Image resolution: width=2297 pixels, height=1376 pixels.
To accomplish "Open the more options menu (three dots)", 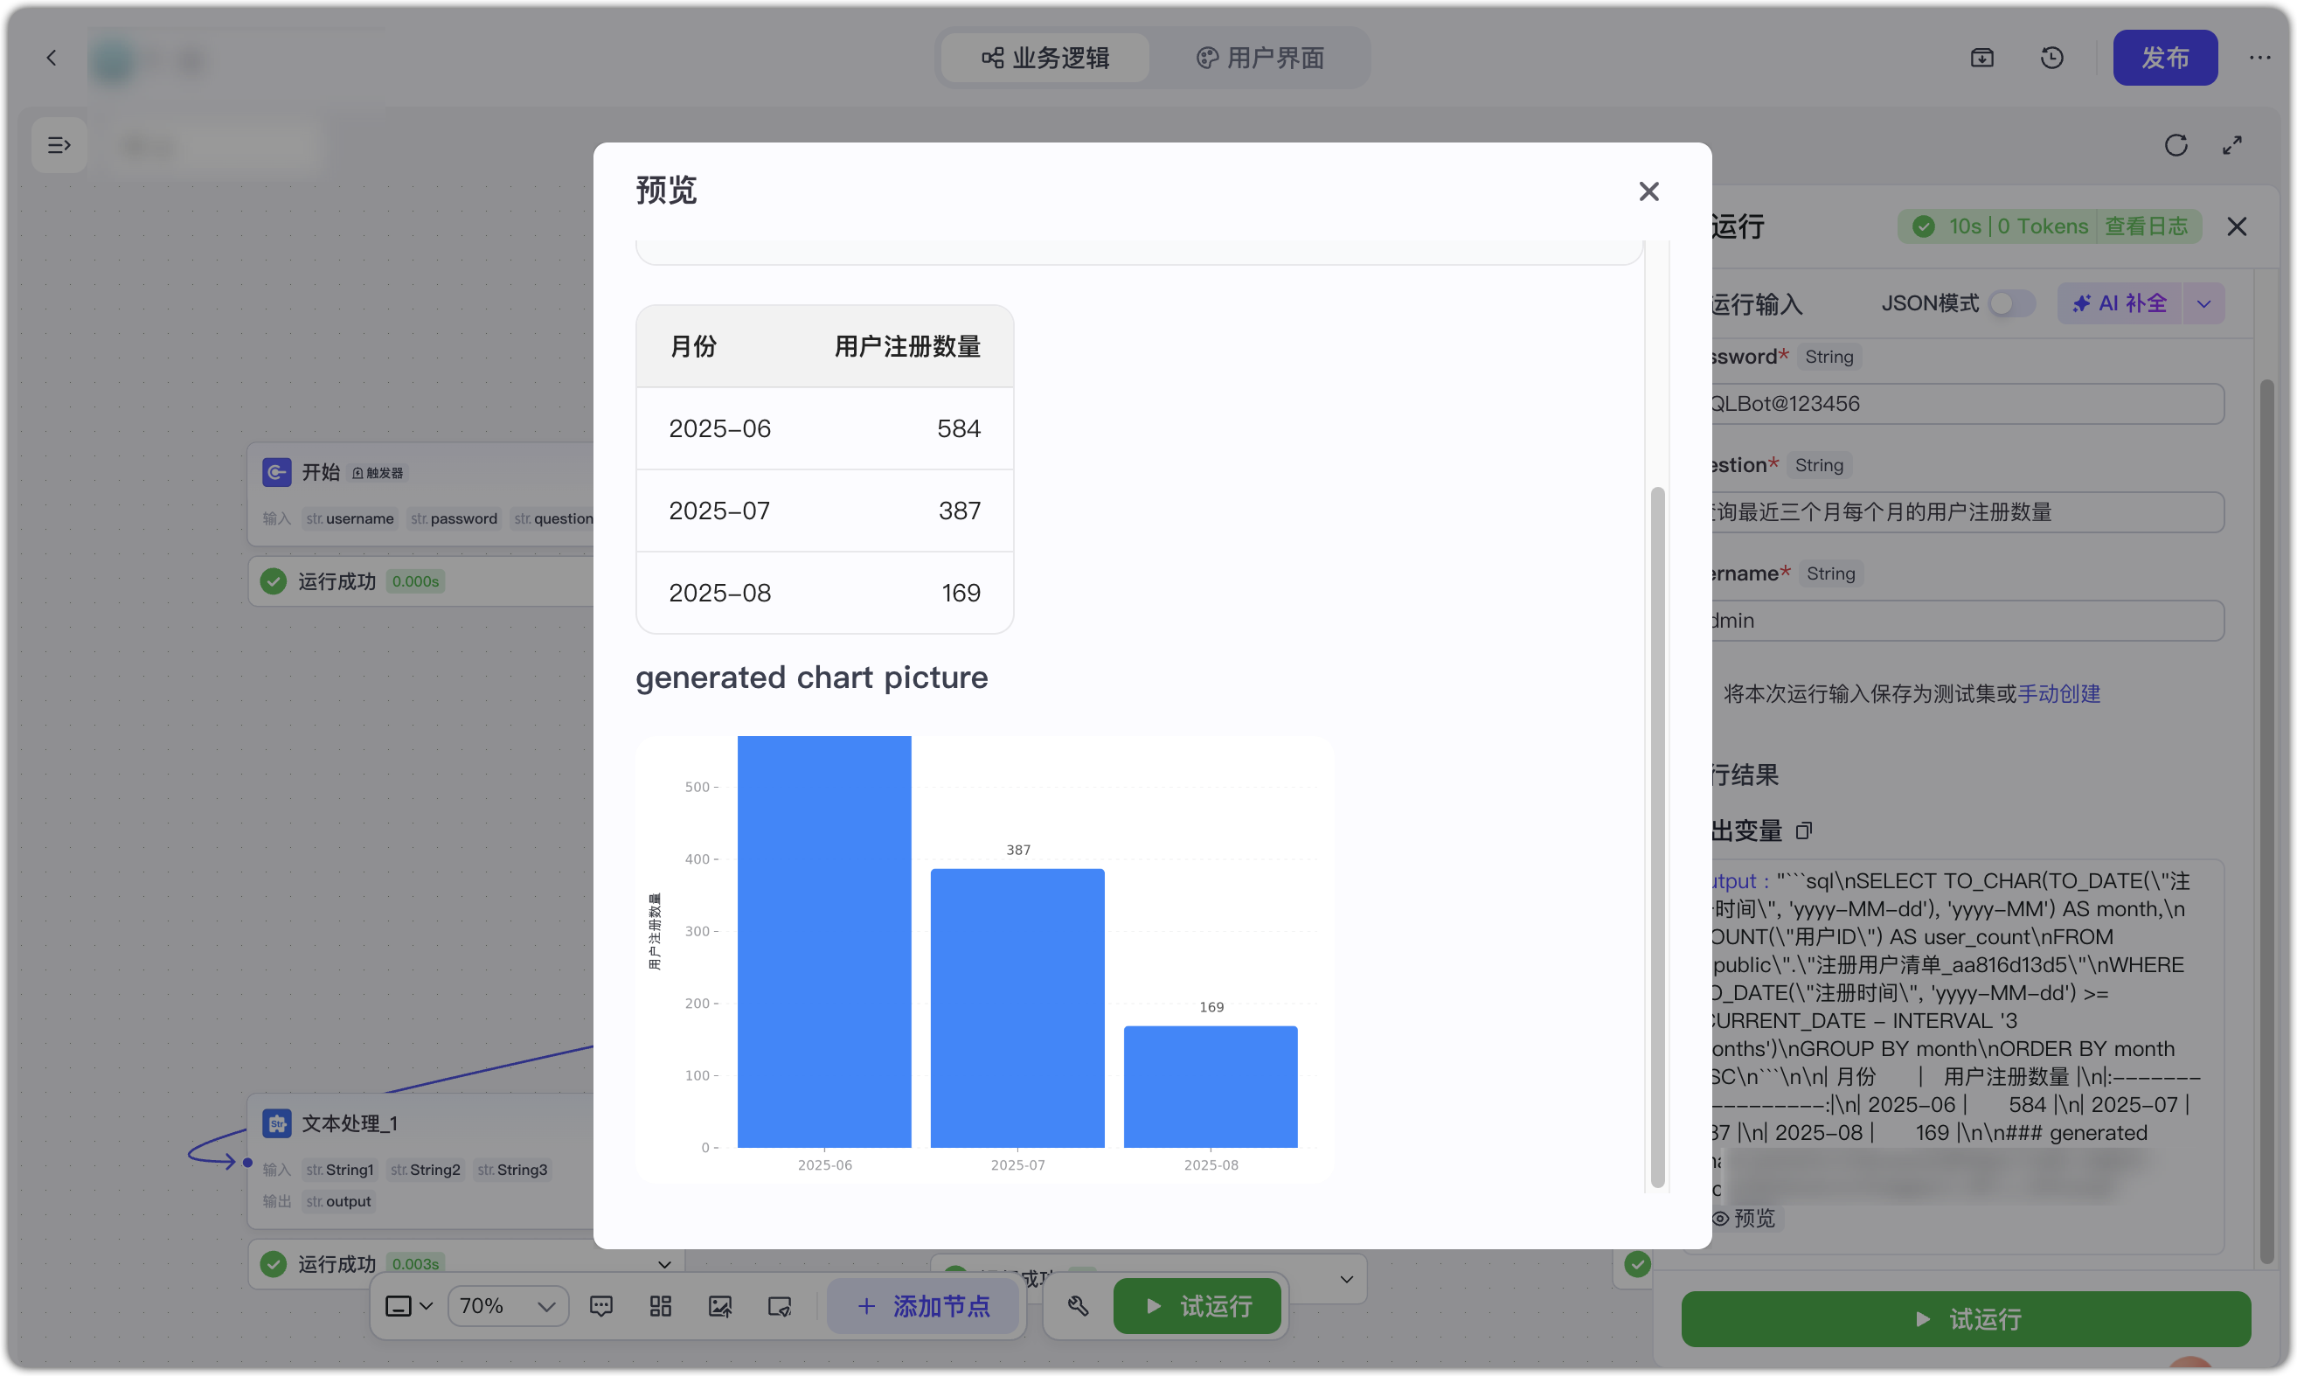I will (x=2261, y=58).
